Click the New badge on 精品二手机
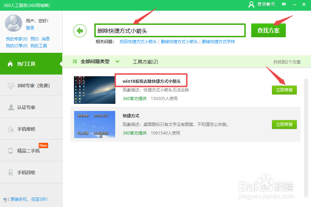The width and height of the screenshot is (311, 207). tap(43, 145)
